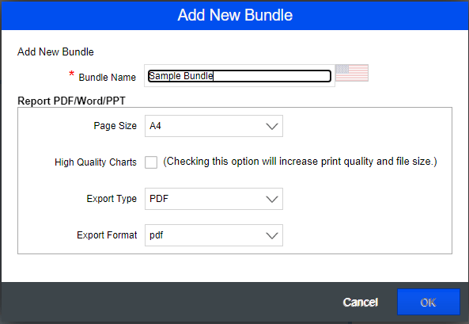This screenshot has height=324, width=469.
Task: Click the Export Format label
Action: click(107, 235)
